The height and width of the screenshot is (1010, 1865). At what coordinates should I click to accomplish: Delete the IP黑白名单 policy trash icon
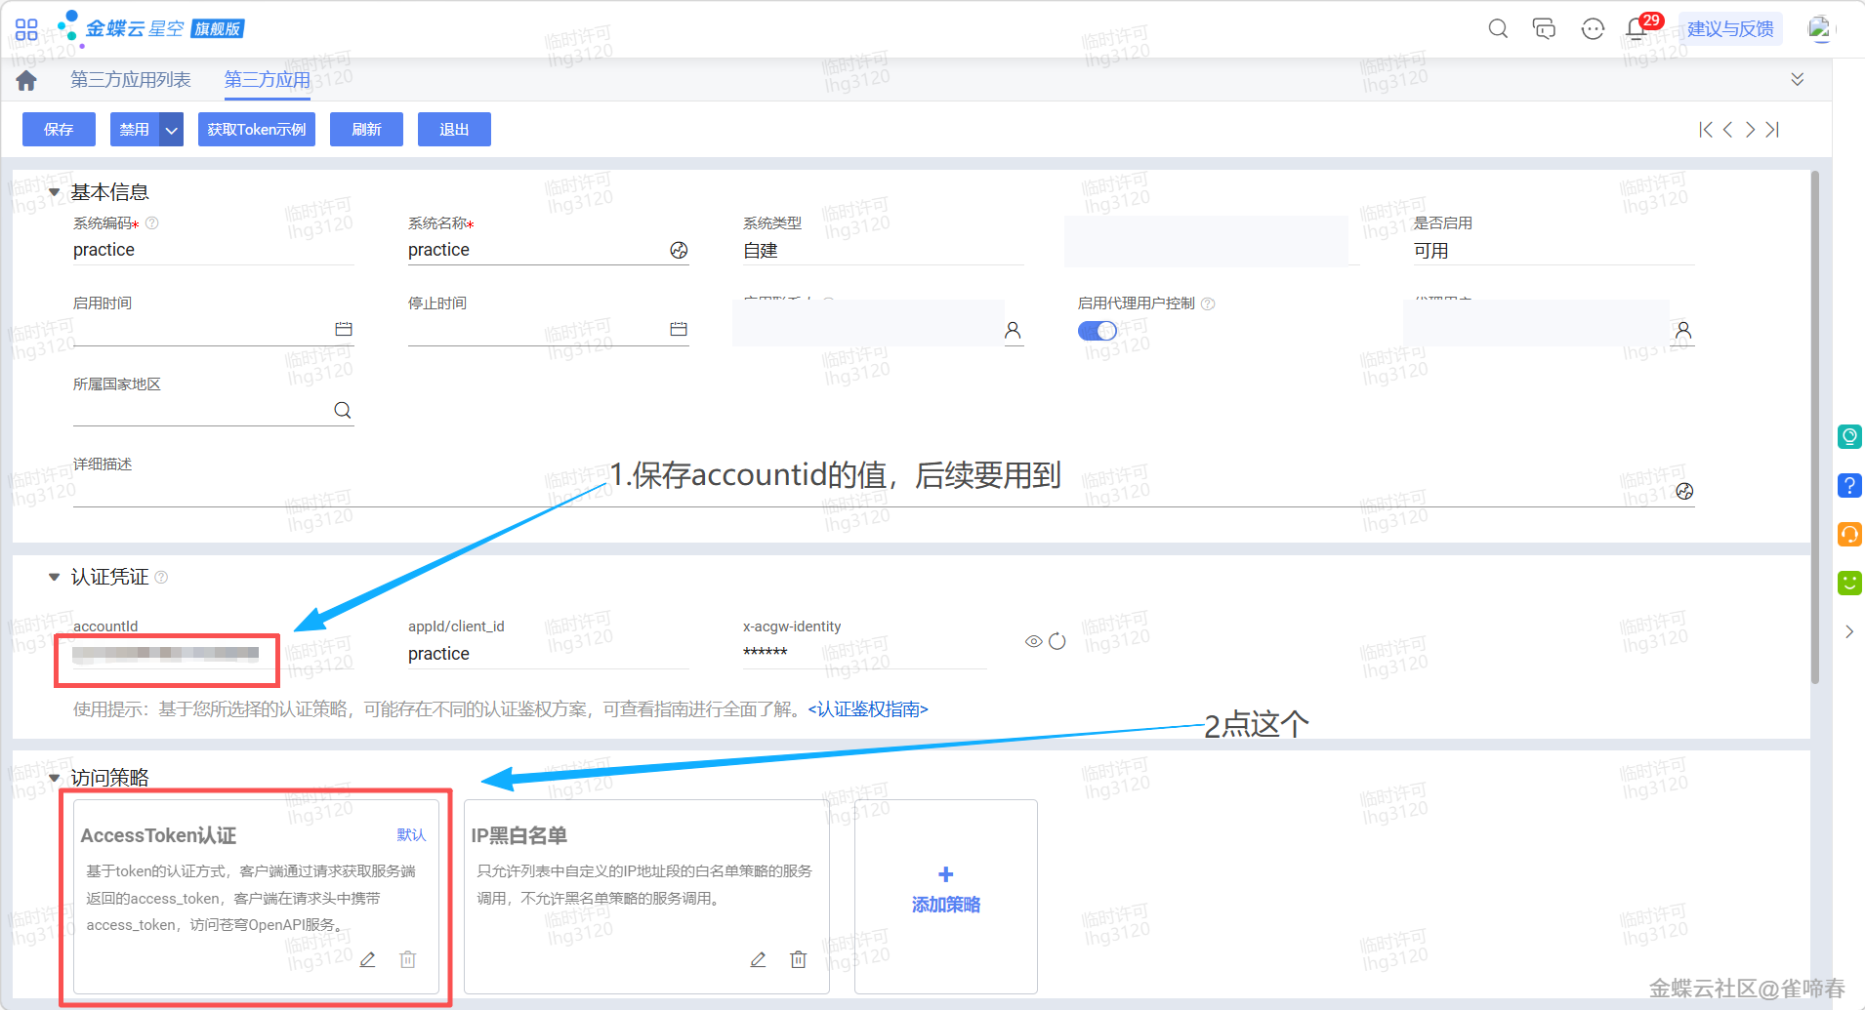coord(799,959)
